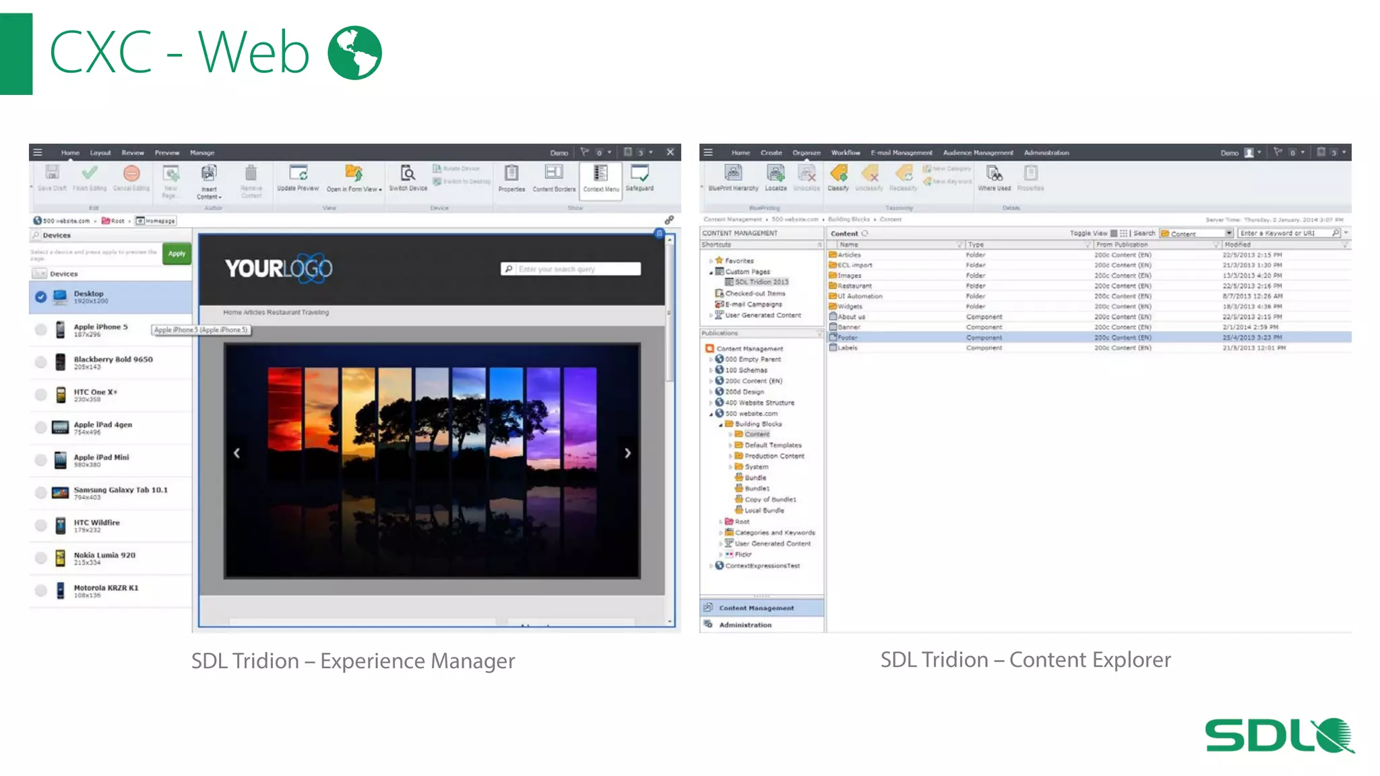Open Content search scope dropdown
Image resolution: width=1380 pixels, height=776 pixels.
[1229, 234]
